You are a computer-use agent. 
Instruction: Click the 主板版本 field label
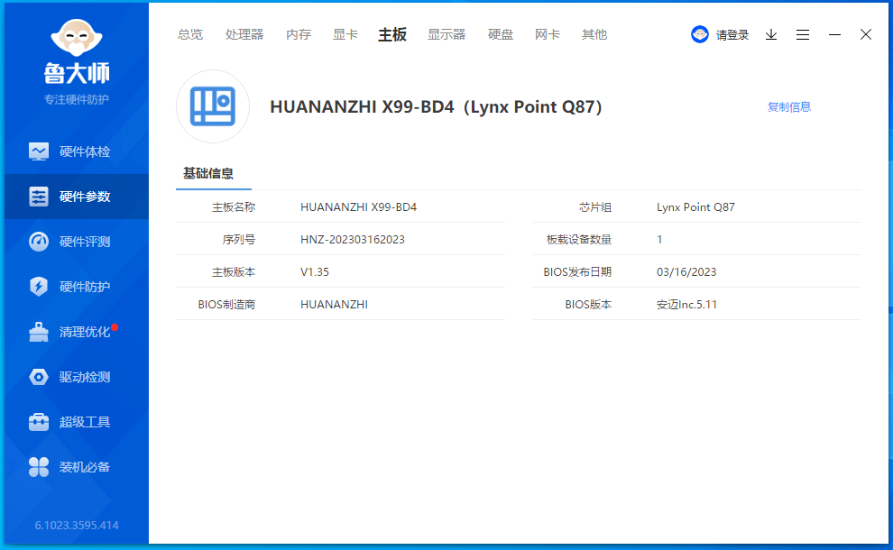[x=234, y=272]
